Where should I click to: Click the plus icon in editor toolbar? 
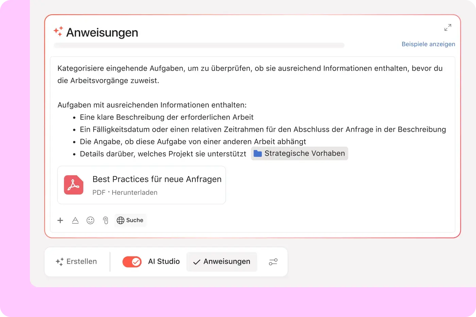[x=60, y=220]
